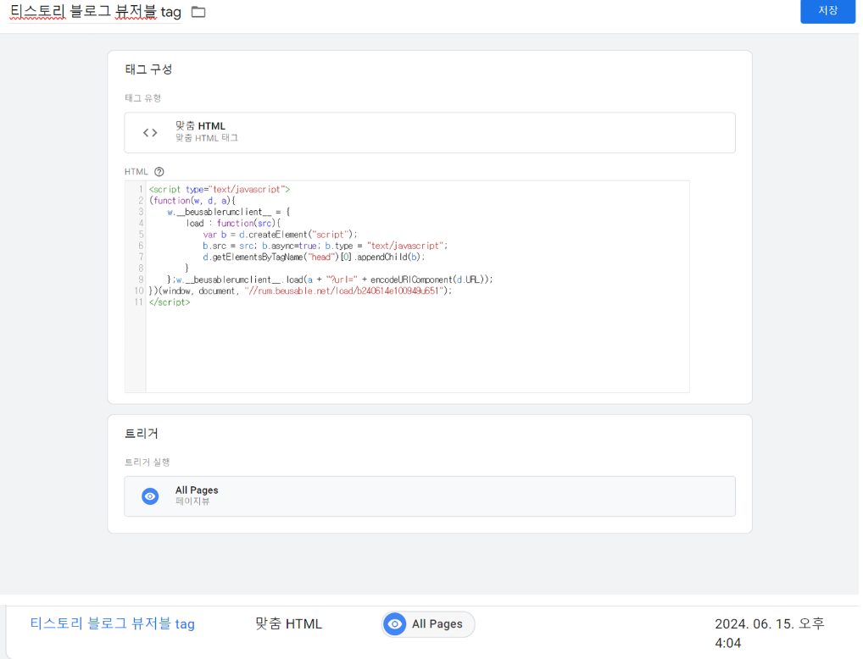Select the 맞춤 HTML tag type row
The width and height of the screenshot is (863, 659).
click(x=429, y=133)
